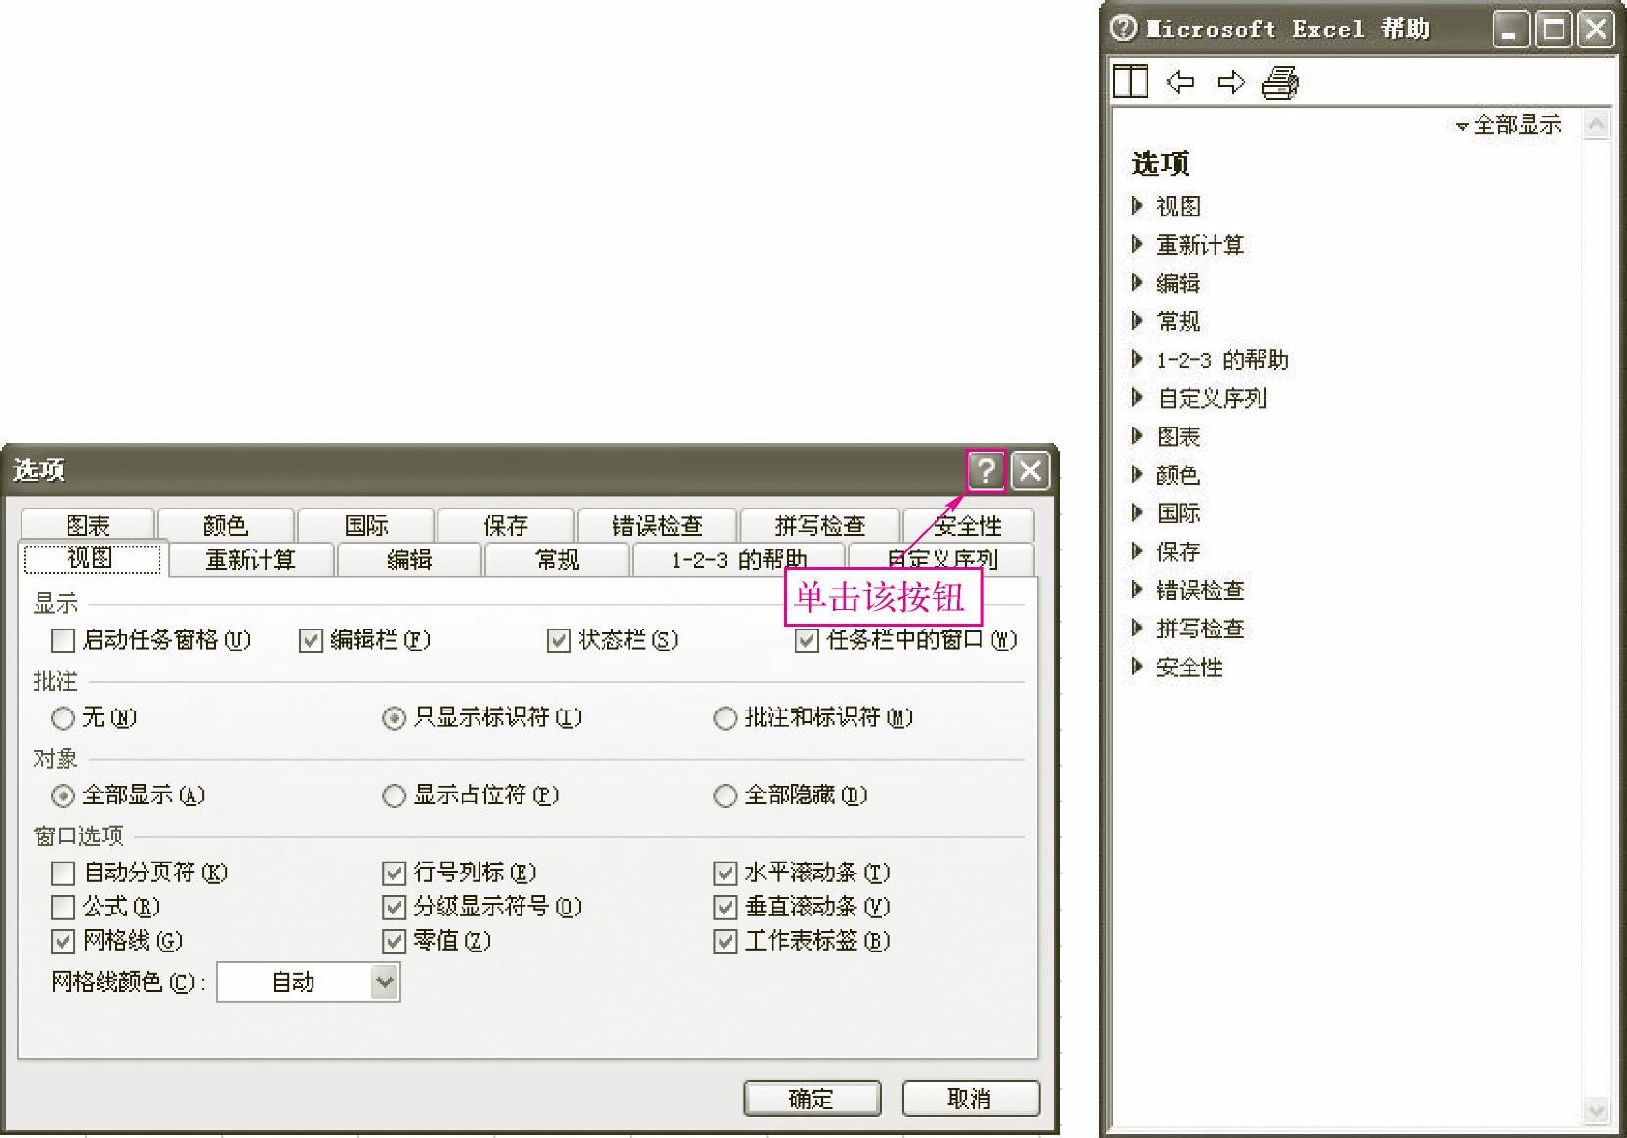This screenshot has height=1138, width=1627.
Task: Click the help icon in the Excel Help title bar
Action: pos(1124,28)
